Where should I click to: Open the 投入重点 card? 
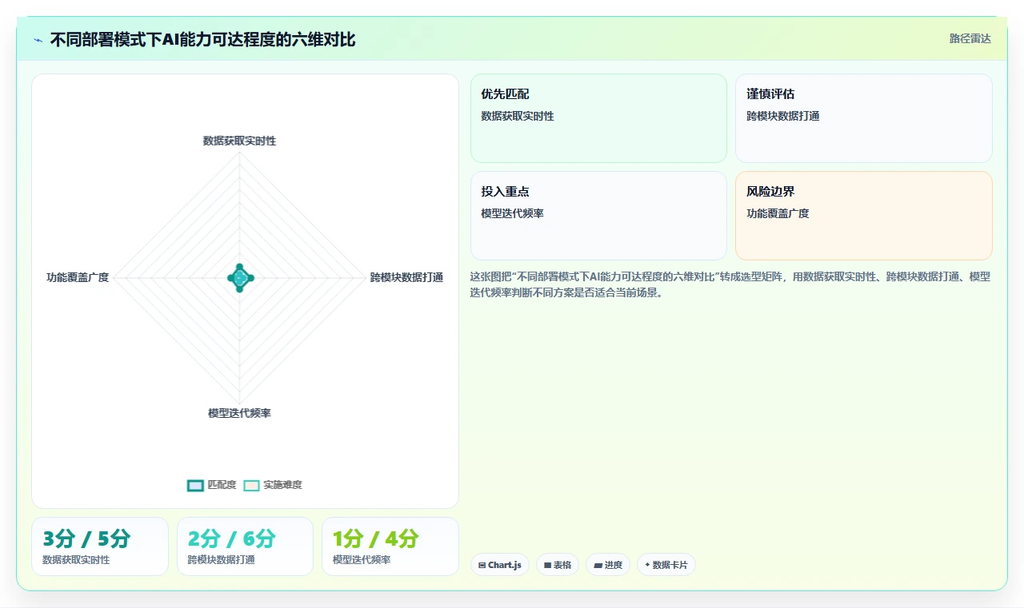point(598,216)
